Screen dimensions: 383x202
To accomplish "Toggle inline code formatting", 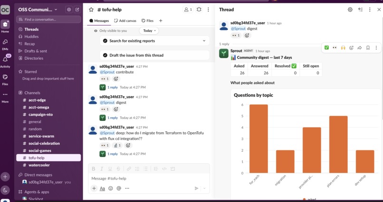I will (164, 169).
